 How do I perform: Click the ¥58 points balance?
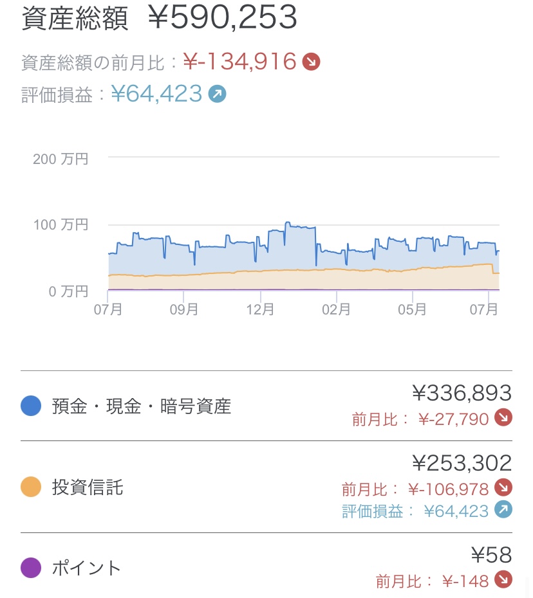491,554
